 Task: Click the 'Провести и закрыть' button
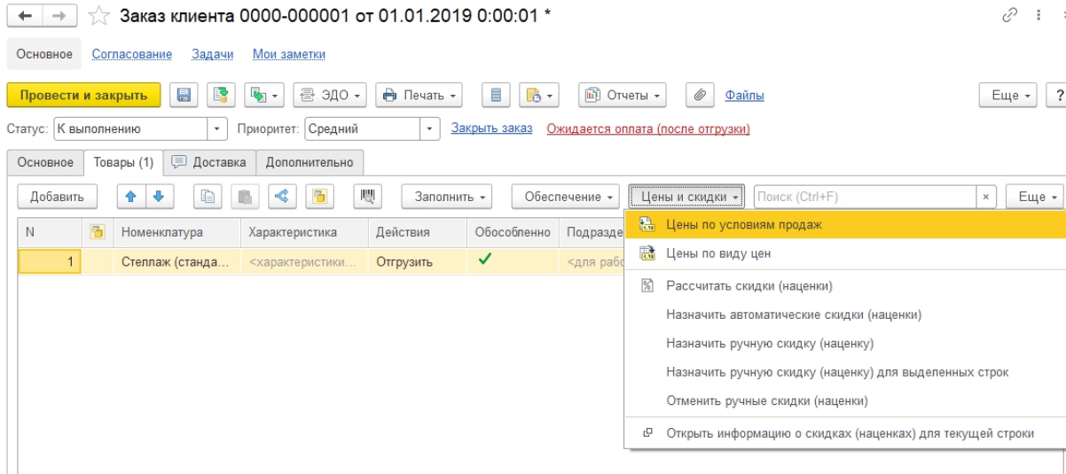(83, 95)
